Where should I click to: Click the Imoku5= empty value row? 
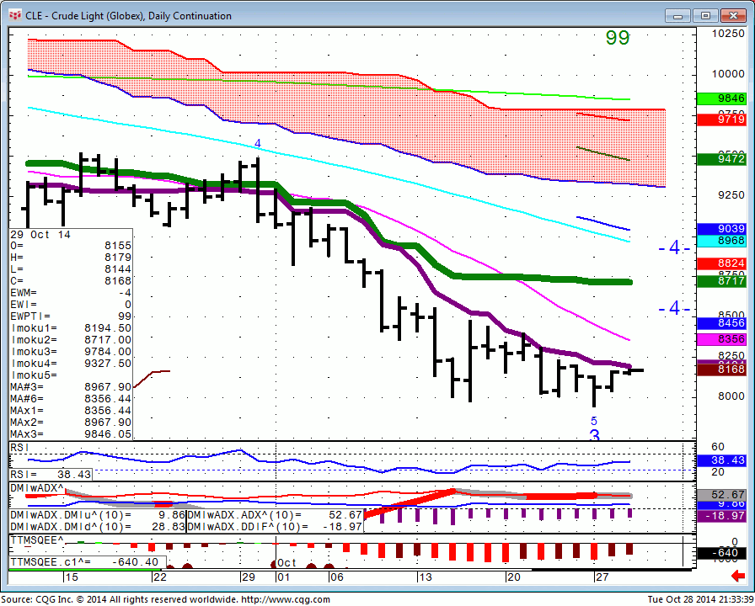(x=71, y=375)
